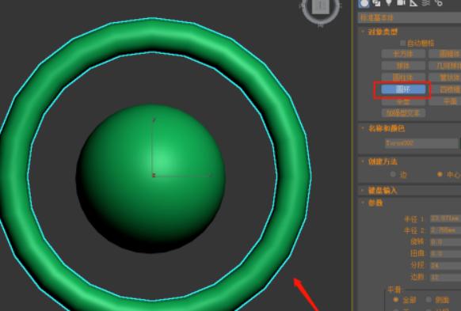Open the Lights category icon
The image size is (461, 311).
[x=389, y=3]
